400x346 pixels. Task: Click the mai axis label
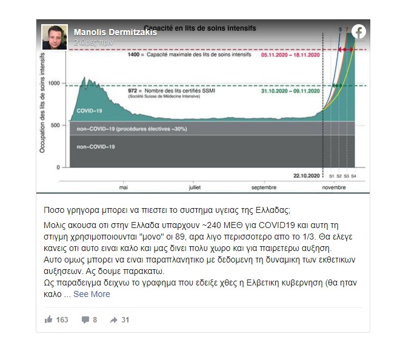point(124,188)
